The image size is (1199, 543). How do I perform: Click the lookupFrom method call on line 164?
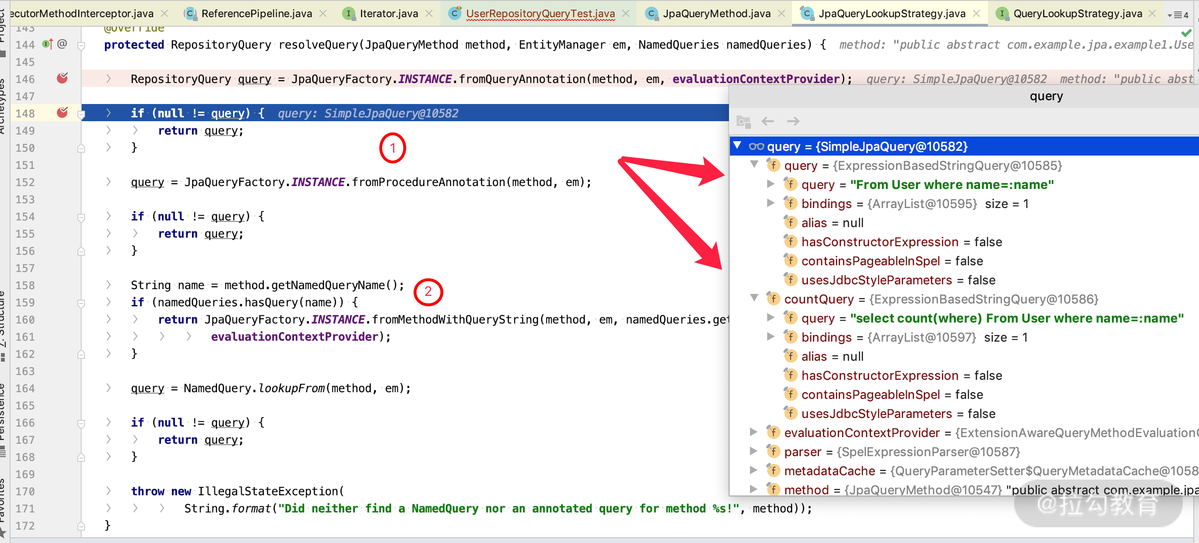pos(291,388)
